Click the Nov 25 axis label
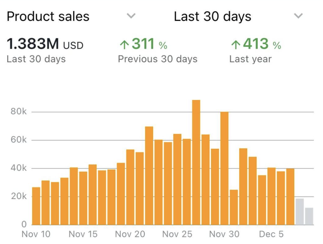The height and width of the screenshot is (244, 323). (177, 234)
